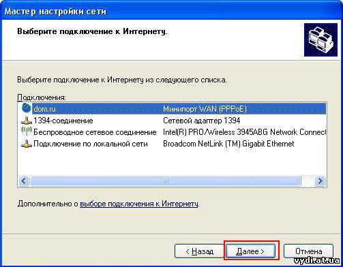Image resolution: width=343 pixels, height=267 pixels.
Task: Open the выборе подключения к Интернету link
Action: [139, 204]
